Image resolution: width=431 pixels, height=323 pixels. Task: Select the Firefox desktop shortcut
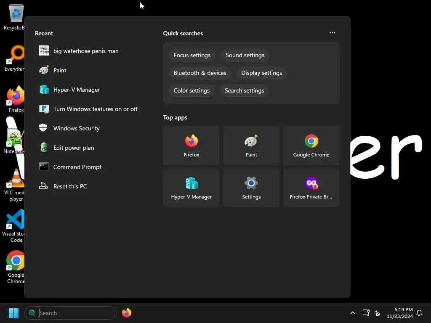16,99
